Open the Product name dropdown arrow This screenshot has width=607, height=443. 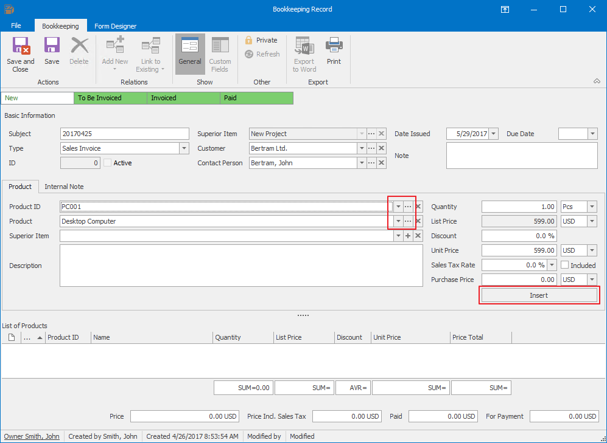tap(398, 221)
